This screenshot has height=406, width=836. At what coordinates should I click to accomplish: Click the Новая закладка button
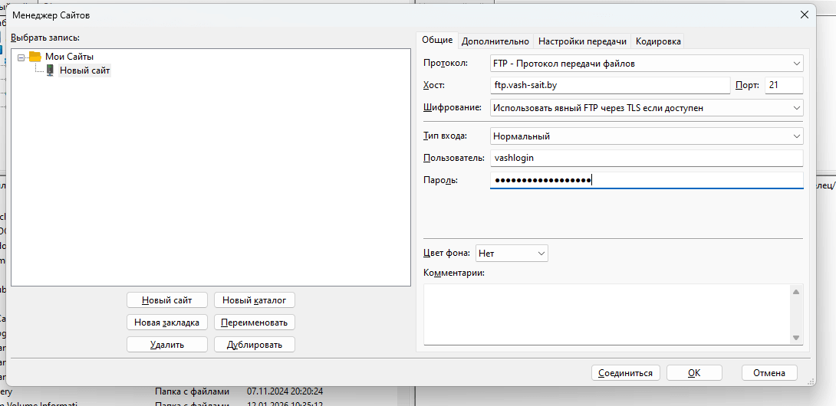click(167, 323)
